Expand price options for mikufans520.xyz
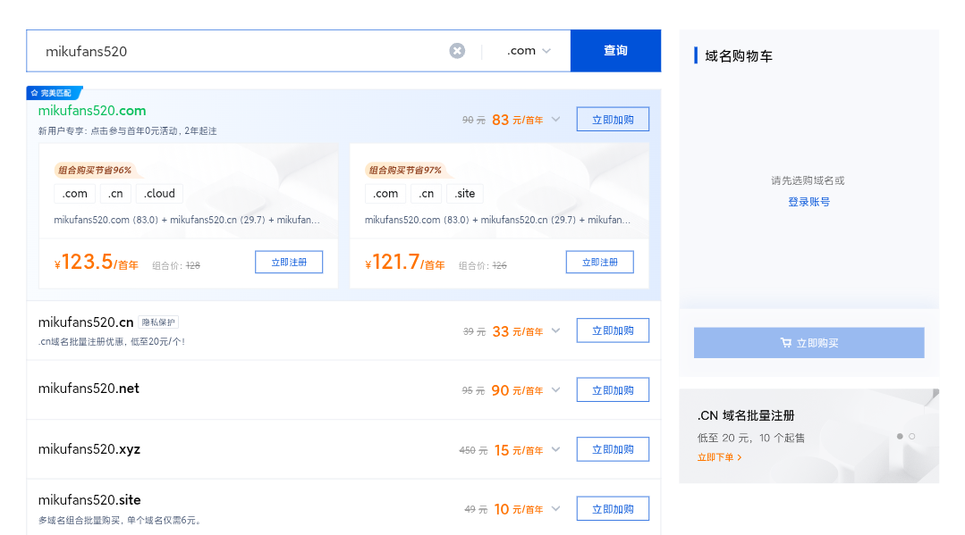The width and height of the screenshot is (965, 535). 555,450
